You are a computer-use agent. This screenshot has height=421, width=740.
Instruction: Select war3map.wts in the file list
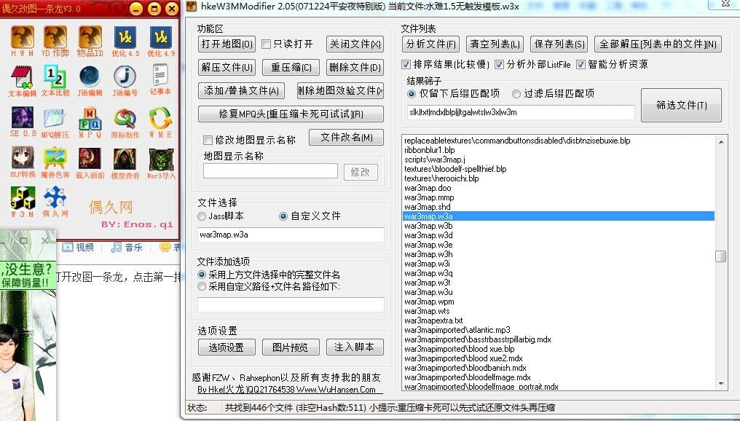429,311
